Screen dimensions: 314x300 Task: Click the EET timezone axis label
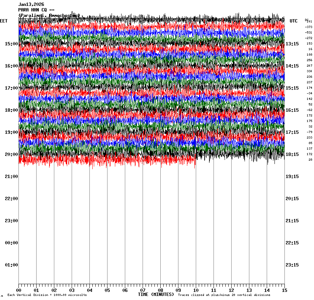[x=4, y=21]
